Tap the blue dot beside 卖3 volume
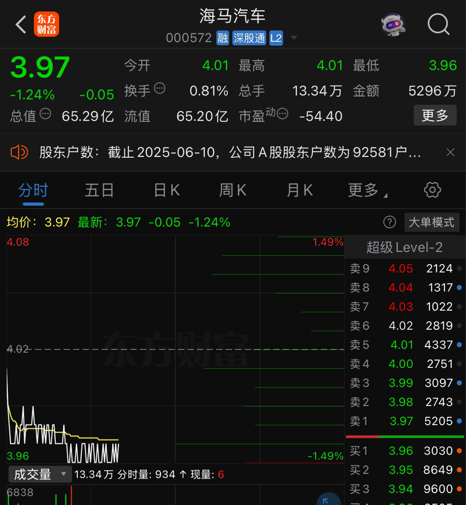Image resolution: width=466 pixels, height=505 pixels. pyautogui.click(x=459, y=383)
